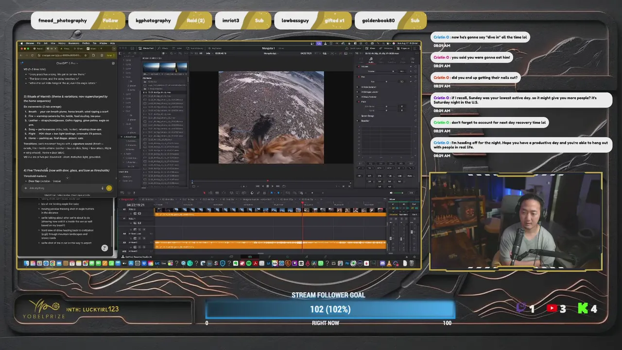Screen dimensions: 622x350
Task: Switch to the Fairlight page
Action: pyautogui.click(x=307, y=256)
